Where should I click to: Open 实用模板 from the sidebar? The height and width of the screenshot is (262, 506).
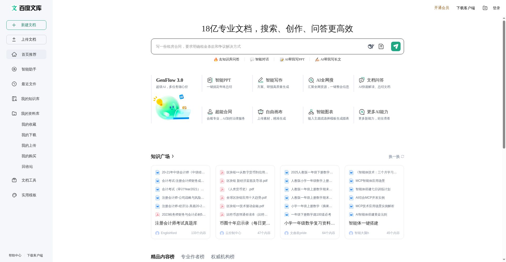[29, 195]
